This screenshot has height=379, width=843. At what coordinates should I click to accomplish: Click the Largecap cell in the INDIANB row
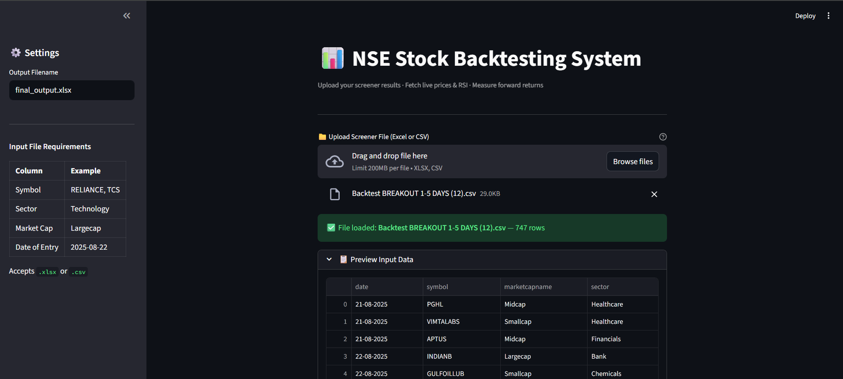click(544, 356)
